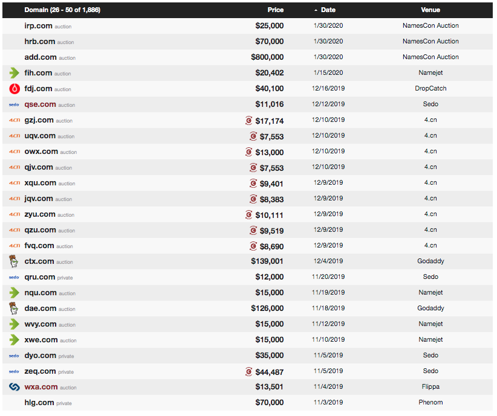Click the Sedo logo next to qse.com
Screen dimensions: 497x416
[14, 104]
